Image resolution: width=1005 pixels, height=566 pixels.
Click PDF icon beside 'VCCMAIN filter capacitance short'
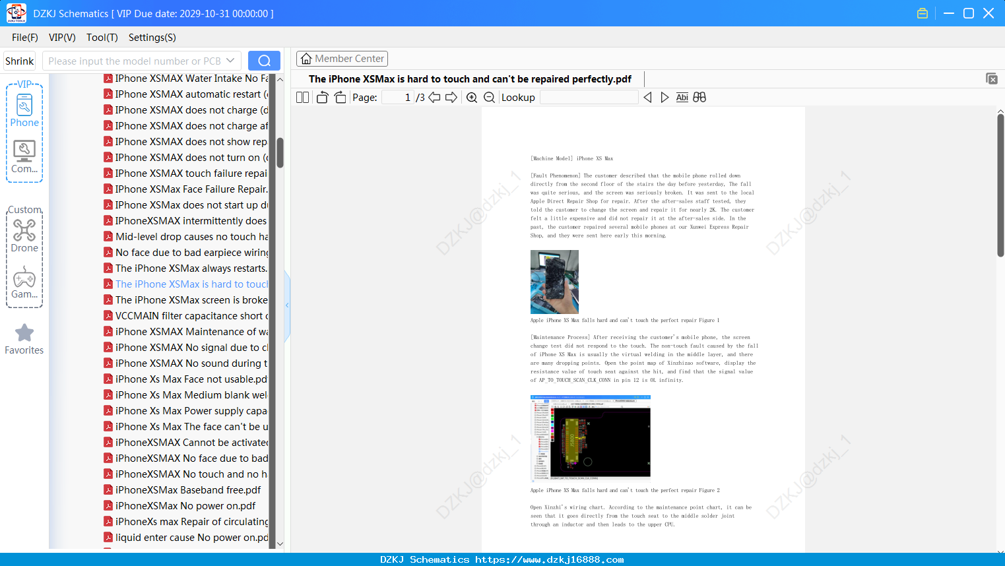108,316
